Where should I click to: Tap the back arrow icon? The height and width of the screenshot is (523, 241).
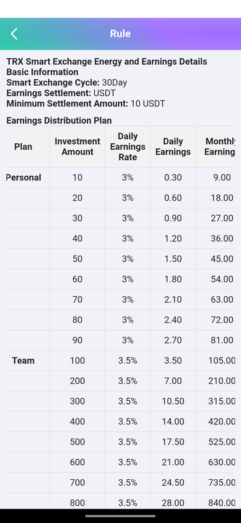[14, 34]
